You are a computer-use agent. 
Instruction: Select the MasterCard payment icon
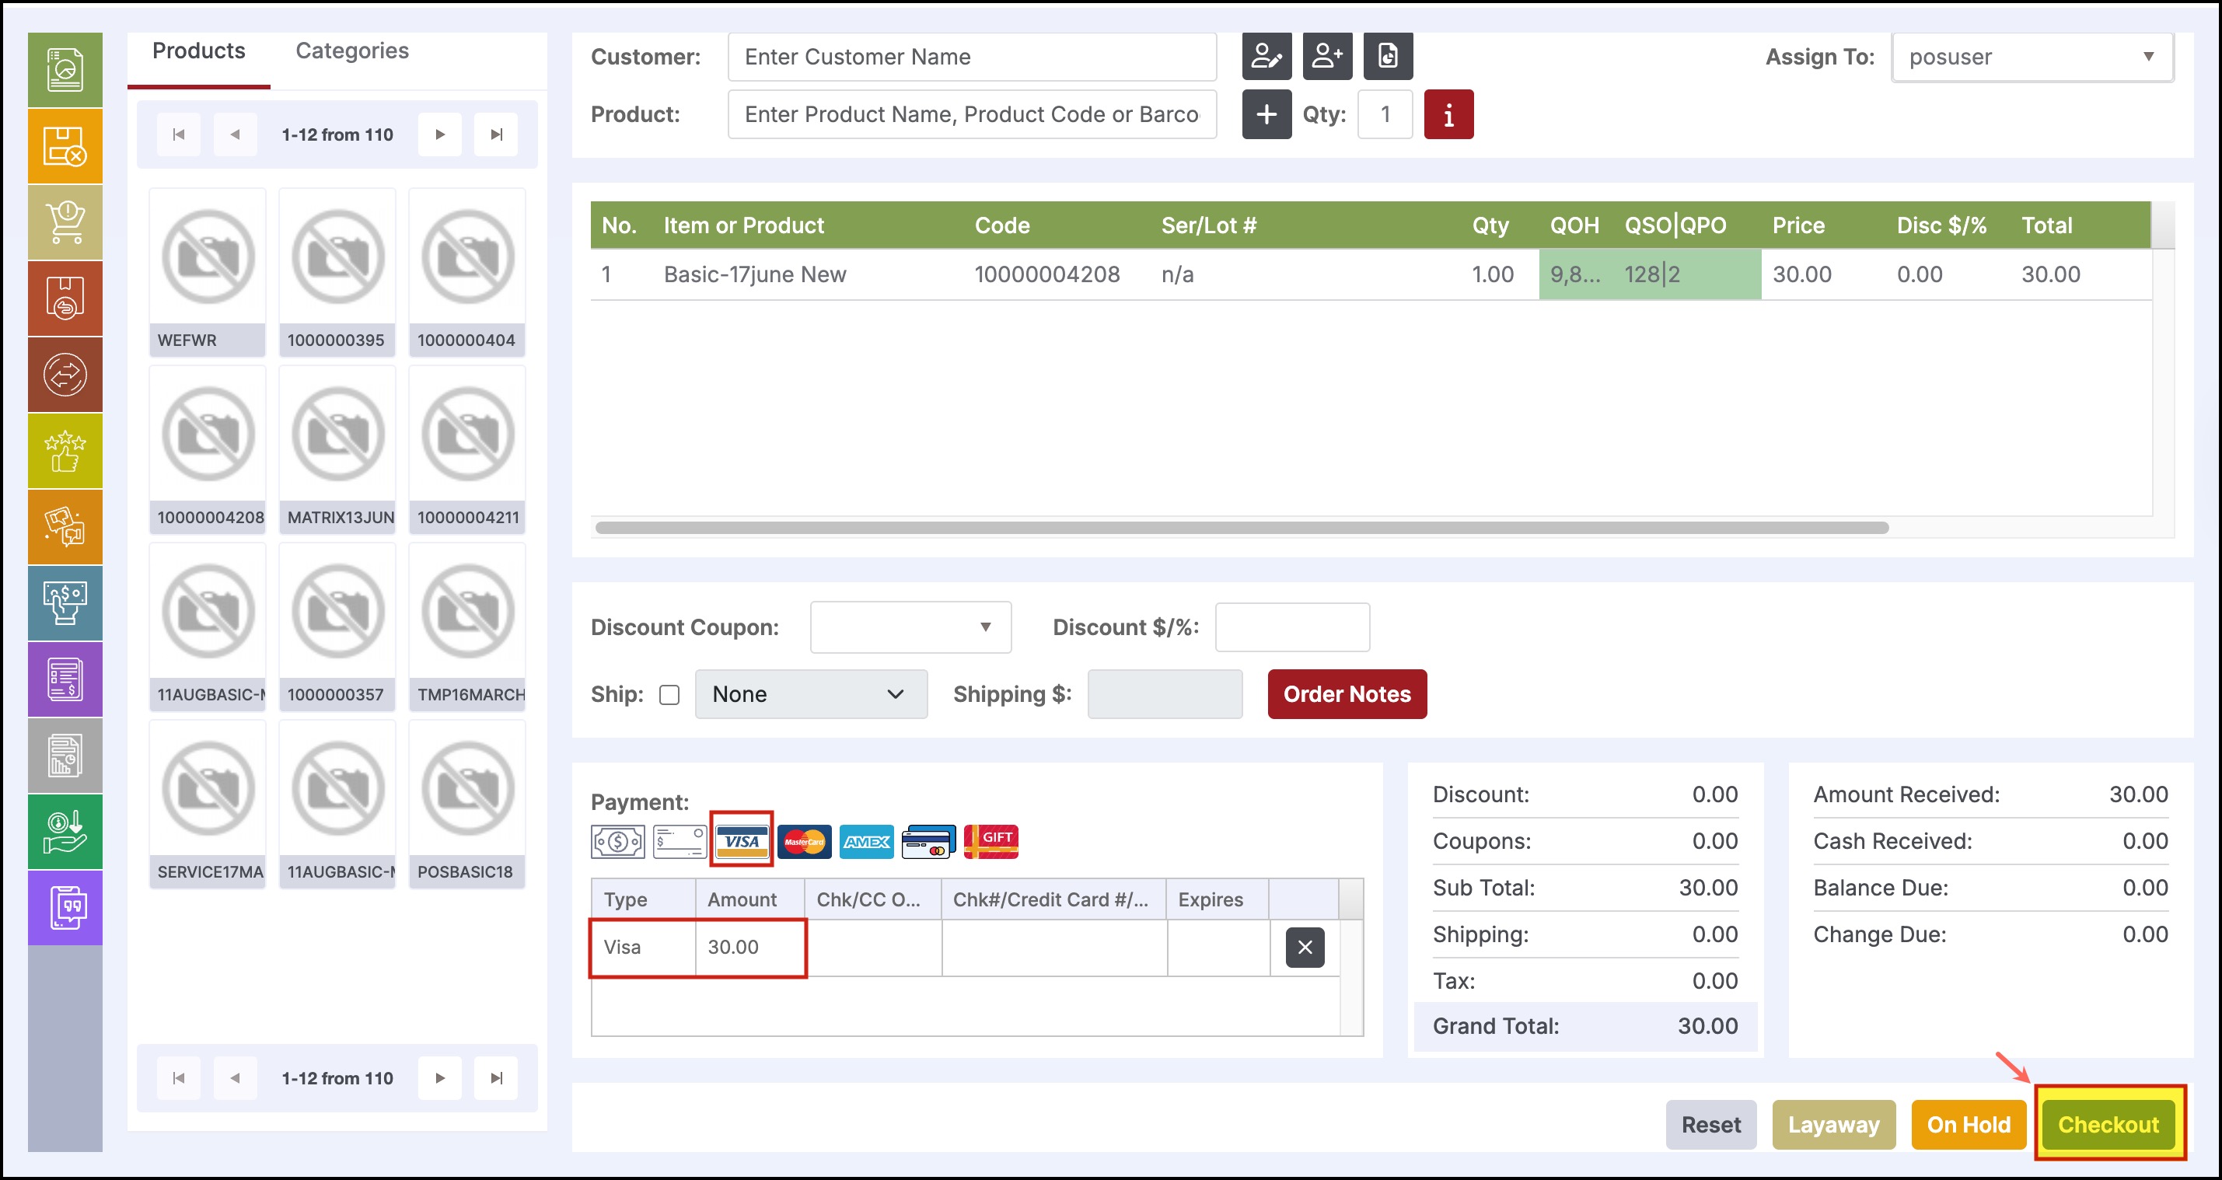(x=804, y=841)
